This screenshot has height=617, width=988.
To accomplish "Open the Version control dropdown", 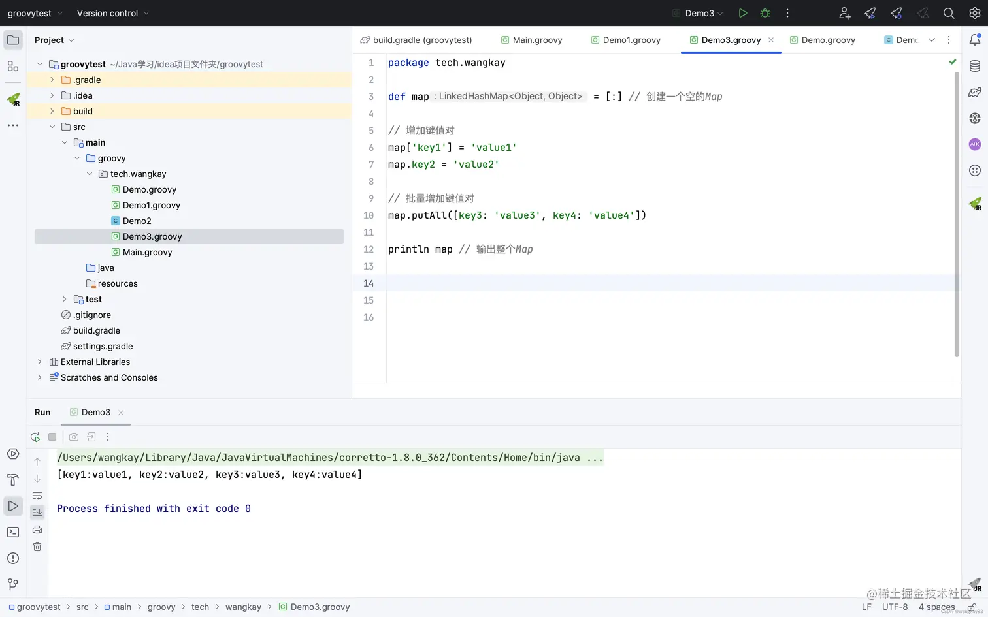I will (x=112, y=13).
